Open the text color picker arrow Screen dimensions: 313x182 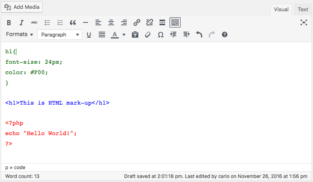(124, 35)
